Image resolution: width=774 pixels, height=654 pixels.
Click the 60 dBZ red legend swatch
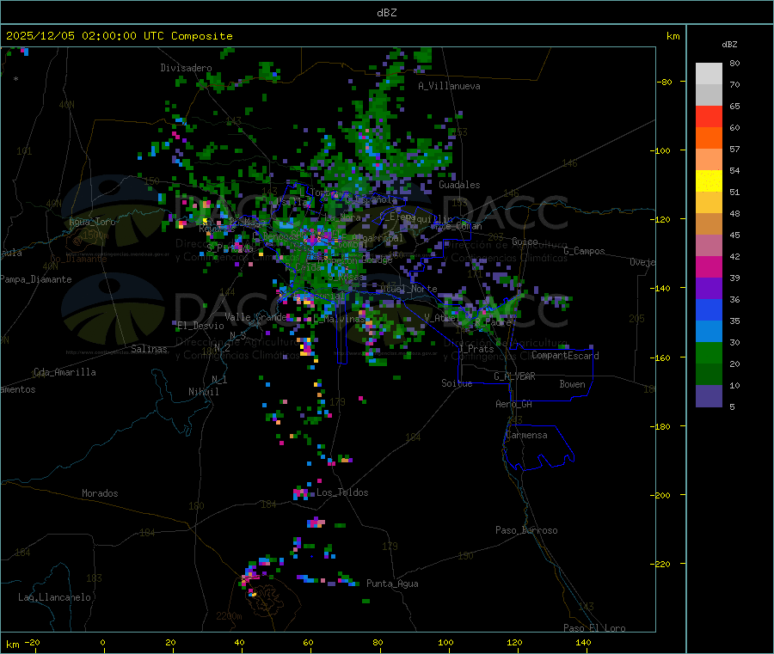coord(709,116)
